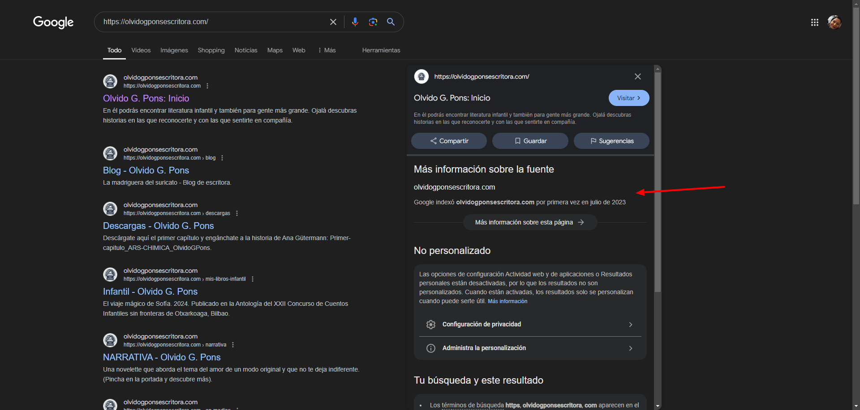Expand the Más search filters menu
Screen dimensions: 860x410
tap(327, 50)
